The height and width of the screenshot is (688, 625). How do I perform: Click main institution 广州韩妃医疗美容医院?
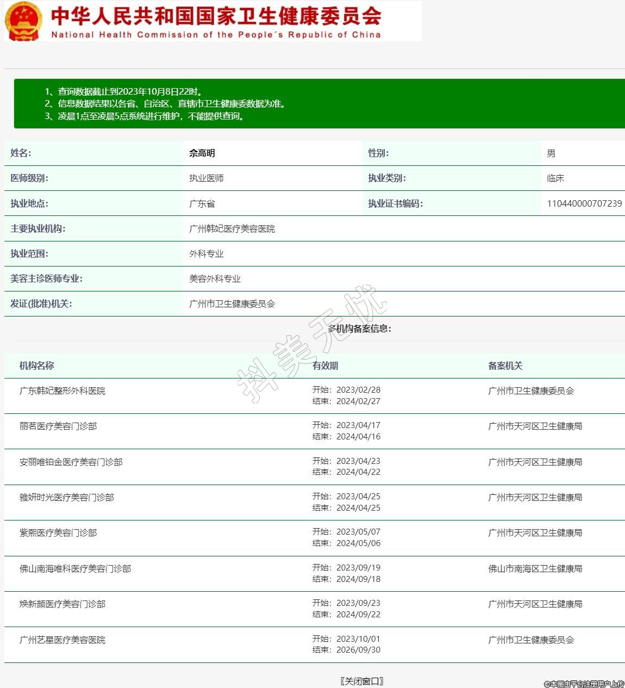[232, 229]
